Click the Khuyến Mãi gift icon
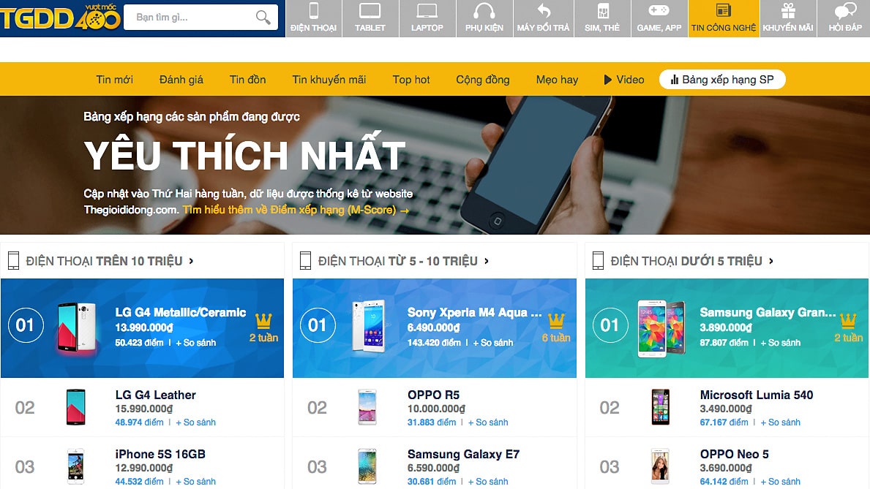The image size is (870, 489). [x=788, y=11]
